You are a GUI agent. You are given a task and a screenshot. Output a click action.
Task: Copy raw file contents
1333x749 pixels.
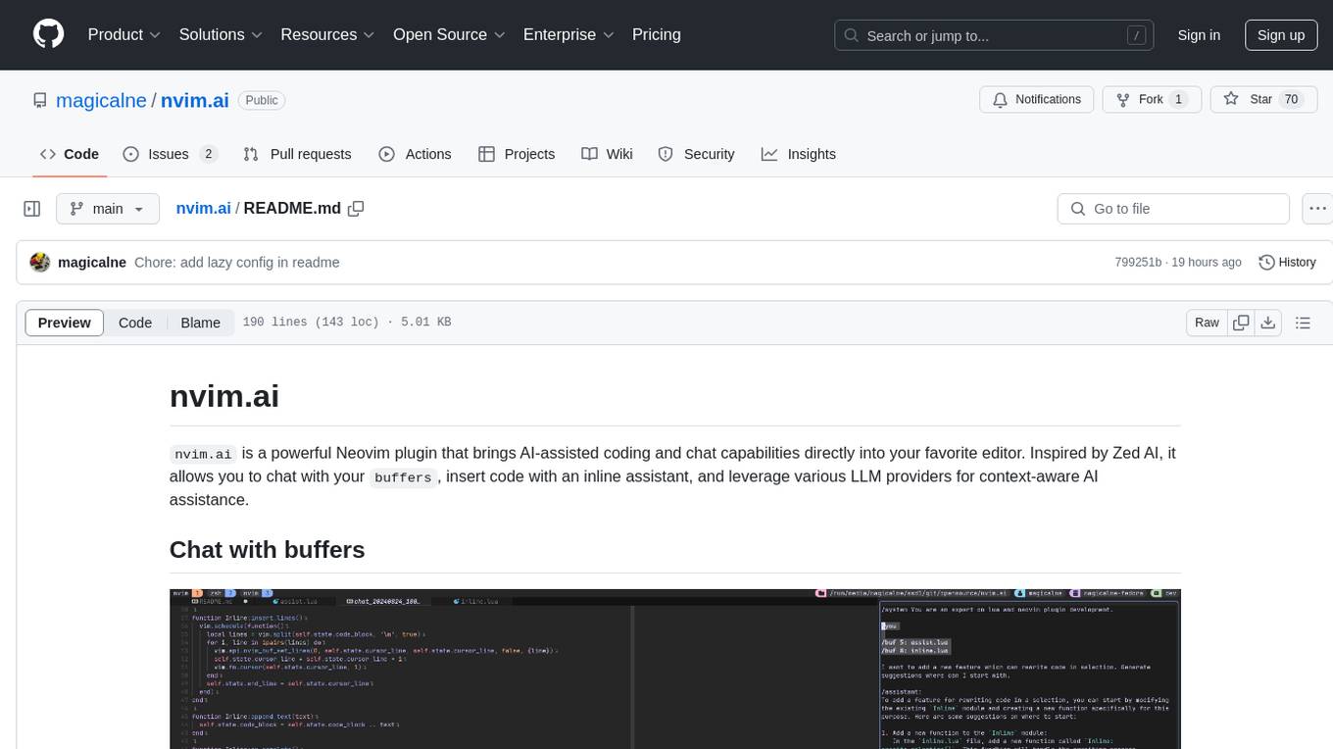[x=1241, y=323]
